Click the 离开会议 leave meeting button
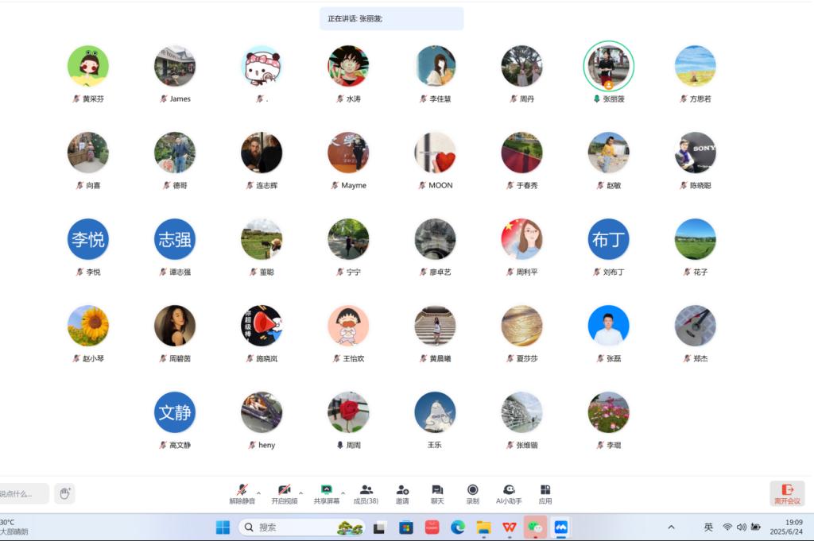This screenshot has height=541, width=814. point(787,493)
